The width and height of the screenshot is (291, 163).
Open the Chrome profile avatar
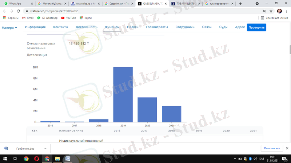[279, 11]
